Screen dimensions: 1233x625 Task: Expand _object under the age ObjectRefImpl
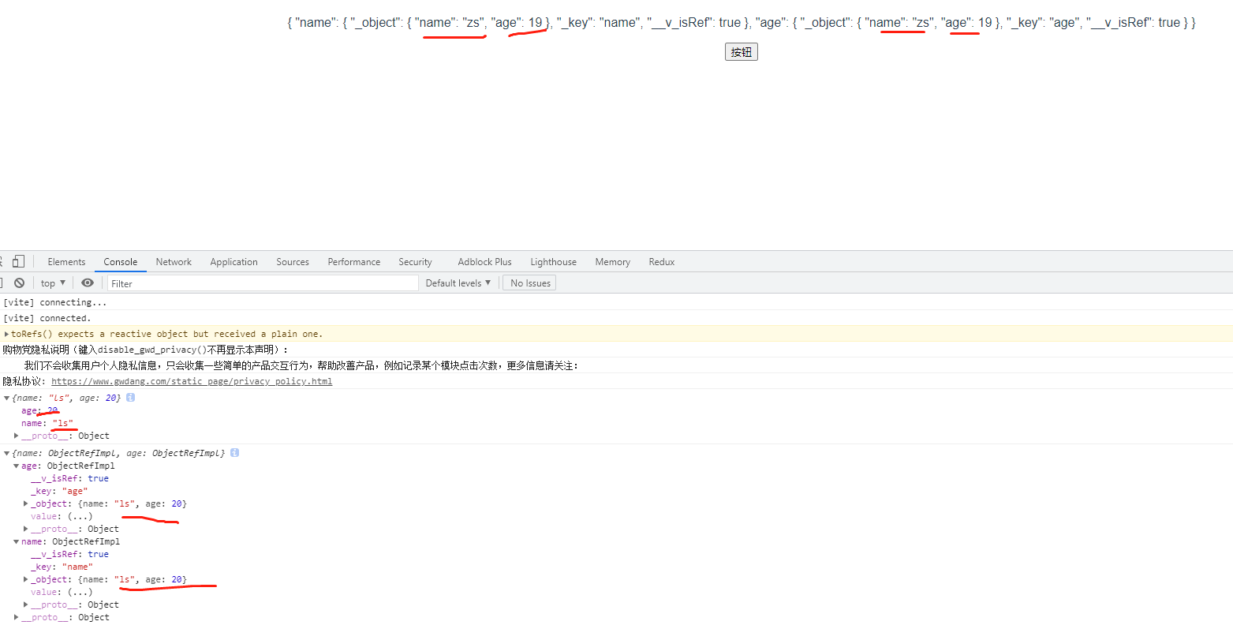pos(25,503)
